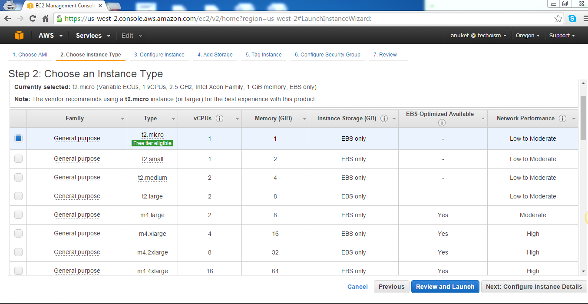Click the orange AWS cube logo
The image size is (588, 304).
(19, 35)
